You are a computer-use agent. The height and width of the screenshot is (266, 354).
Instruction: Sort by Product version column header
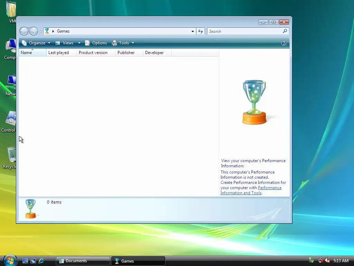(x=96, y=53)
